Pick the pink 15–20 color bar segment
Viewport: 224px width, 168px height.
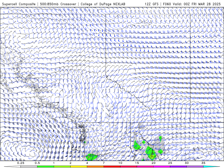[145, 167]
